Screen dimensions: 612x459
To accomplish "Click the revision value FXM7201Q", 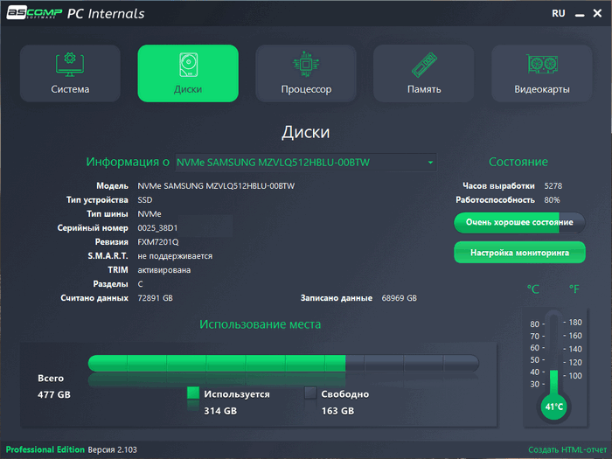I will tap(158, 242).
